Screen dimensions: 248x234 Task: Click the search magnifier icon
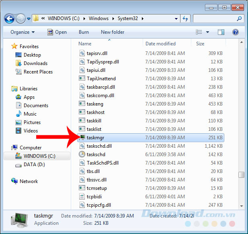[239, 18]
